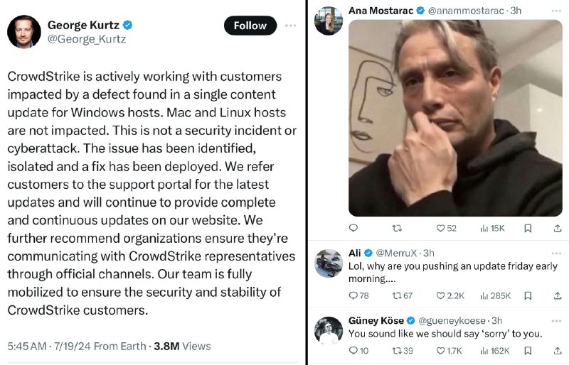This screenshot has width=569, height=365.
Task: Open the @George_Kurtz handle link
Action: [x=86, y=40]
